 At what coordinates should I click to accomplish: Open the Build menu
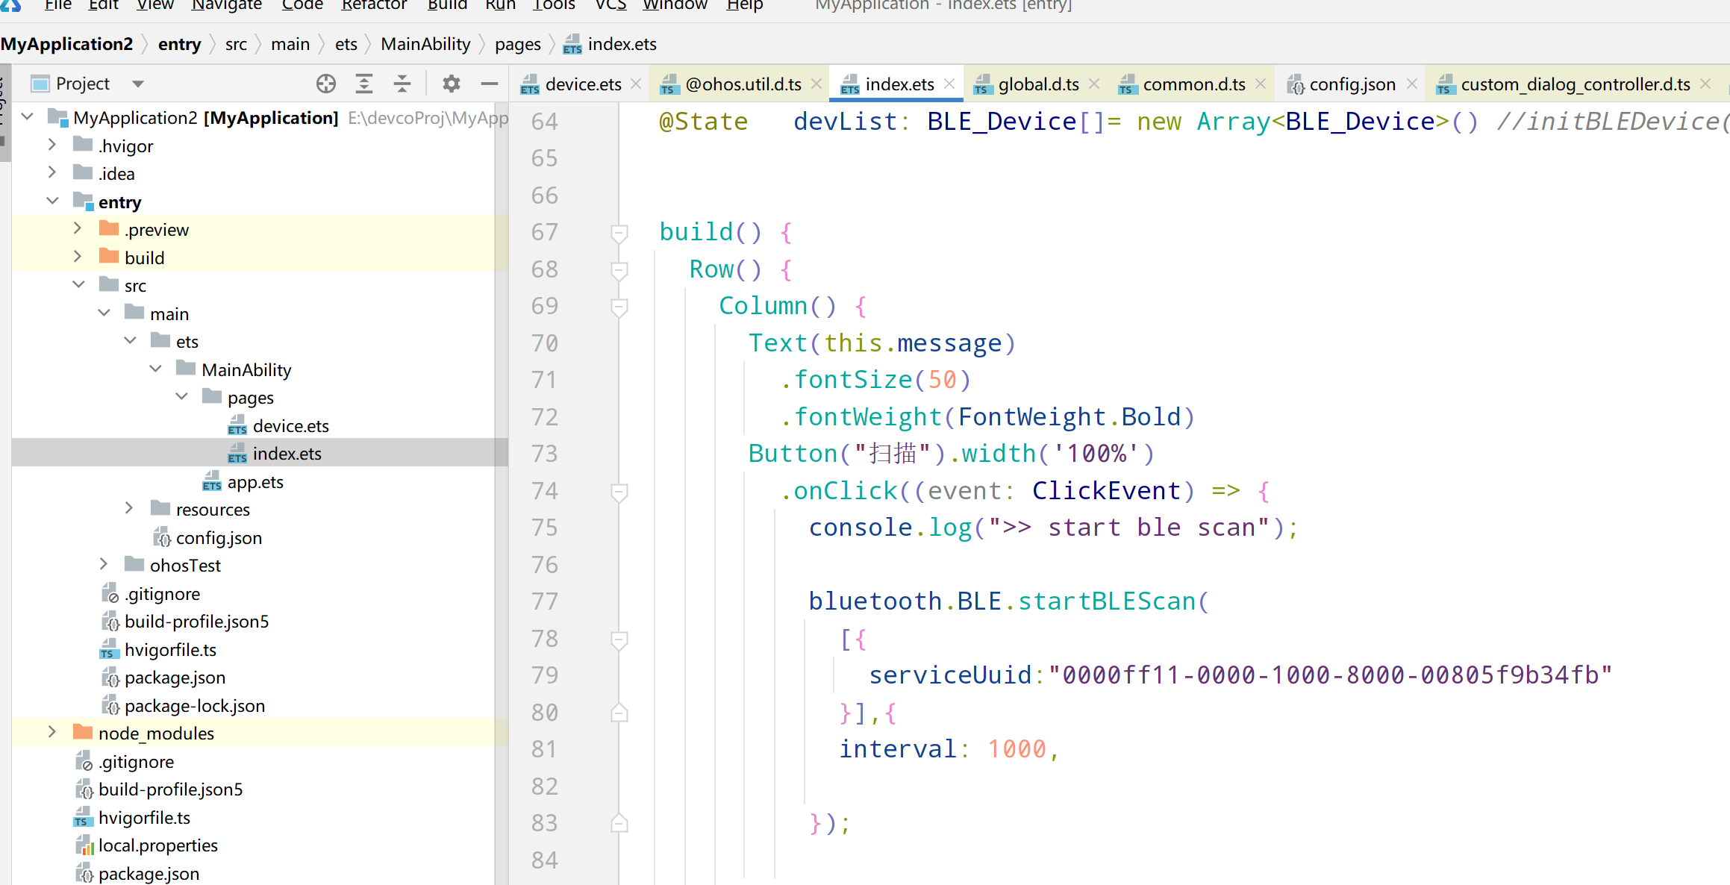447,5
